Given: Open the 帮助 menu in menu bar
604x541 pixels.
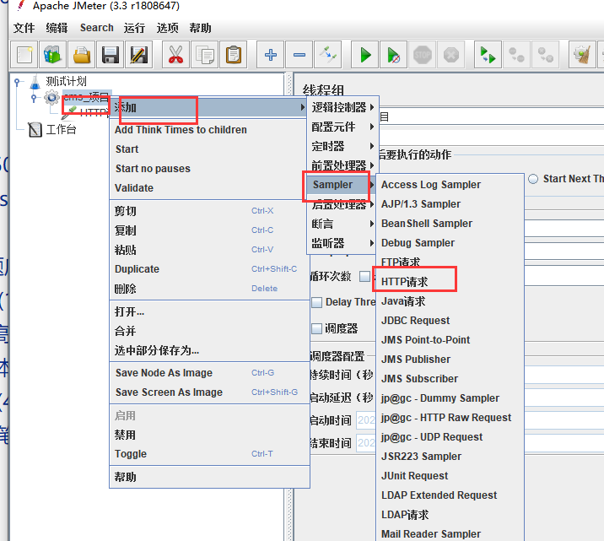Looking at the screenshot, I should (200, 28).
